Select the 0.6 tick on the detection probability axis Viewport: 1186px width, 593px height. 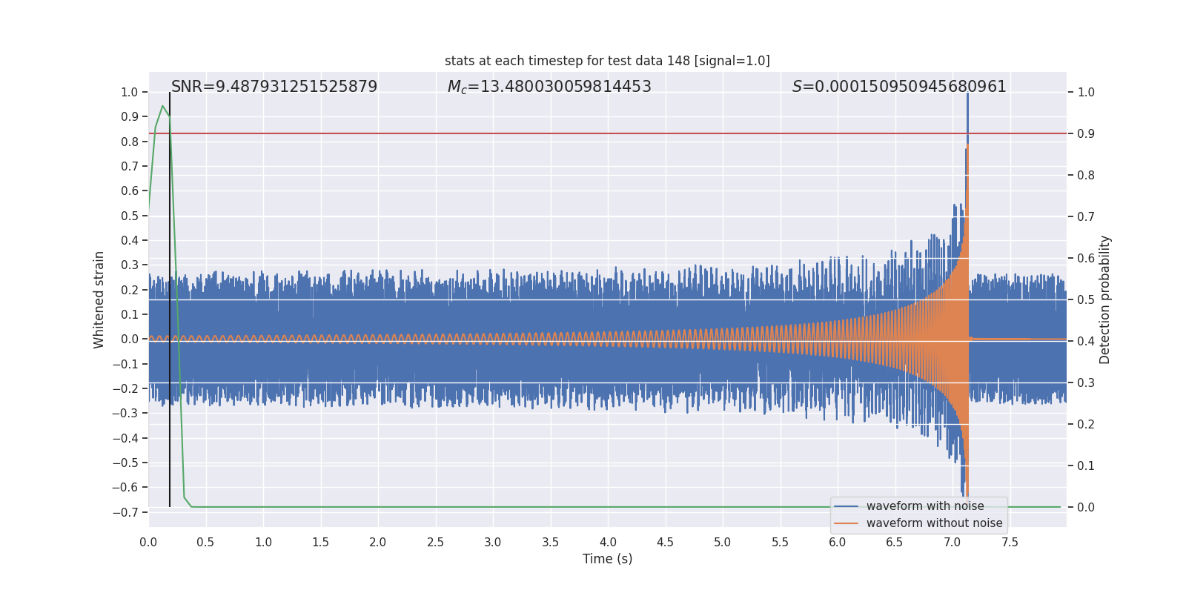1086,258
